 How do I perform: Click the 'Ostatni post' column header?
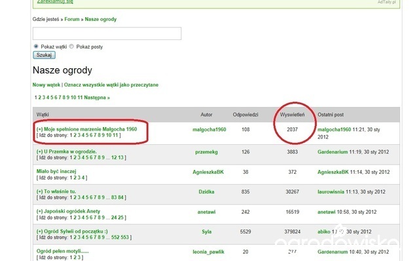point(331,115)
